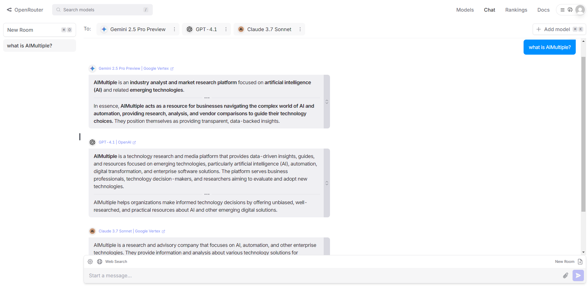Image resolution: width=588 pixels, height=288 pixels.
Task: Click the GPT-4.1 model chip
Action: pos(206,29)
